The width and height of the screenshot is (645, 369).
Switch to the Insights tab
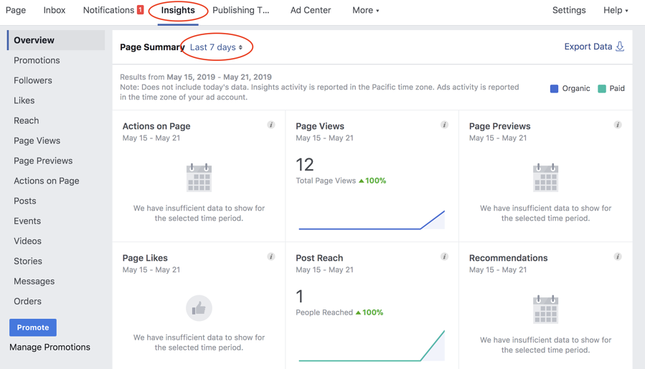[178, 10]
